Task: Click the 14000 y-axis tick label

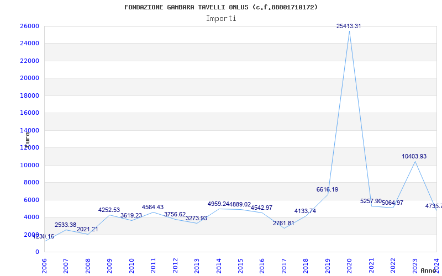Action: click(29, 130)
